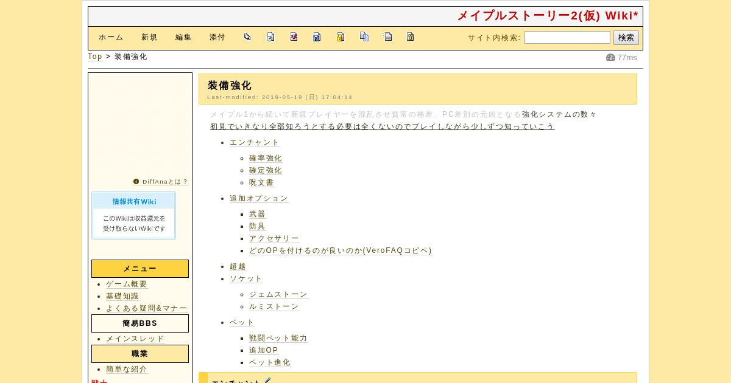
Task: Jump to the 追加OP link
Action: (264, 350)
